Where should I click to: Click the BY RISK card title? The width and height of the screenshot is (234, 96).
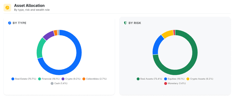pyautogui.click(x=135, y=23)
